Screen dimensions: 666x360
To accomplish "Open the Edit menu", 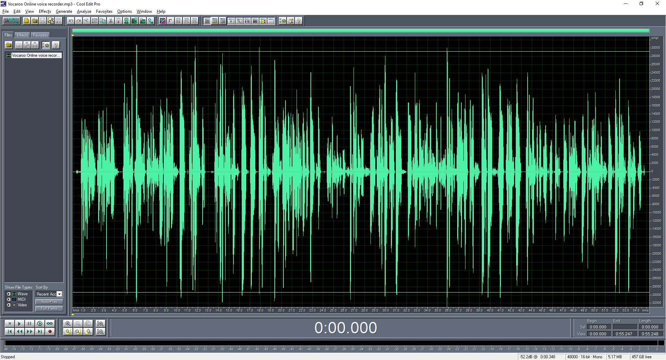I will point(17,11).
